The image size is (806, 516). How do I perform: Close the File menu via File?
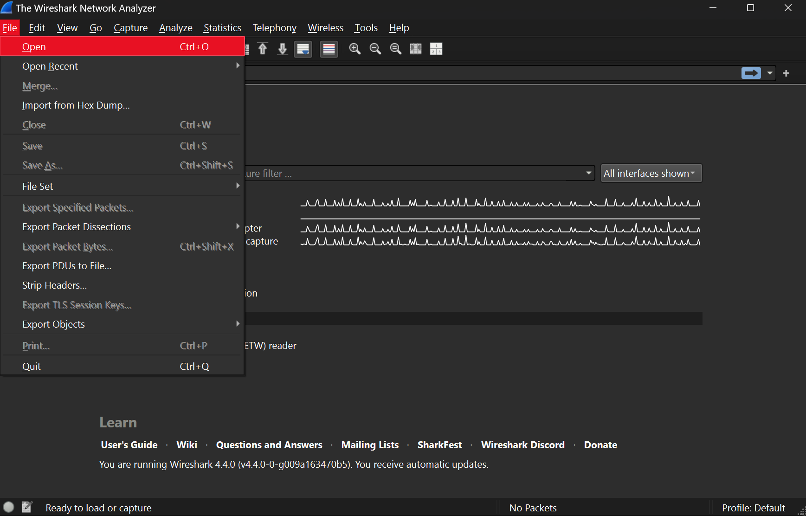click(x=10, y=28)
